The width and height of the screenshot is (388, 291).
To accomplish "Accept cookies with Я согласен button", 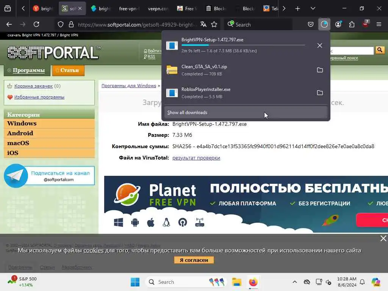I will coord(194,260).
